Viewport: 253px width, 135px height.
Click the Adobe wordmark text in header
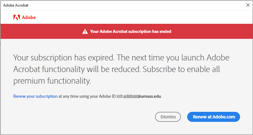point(29,18)
